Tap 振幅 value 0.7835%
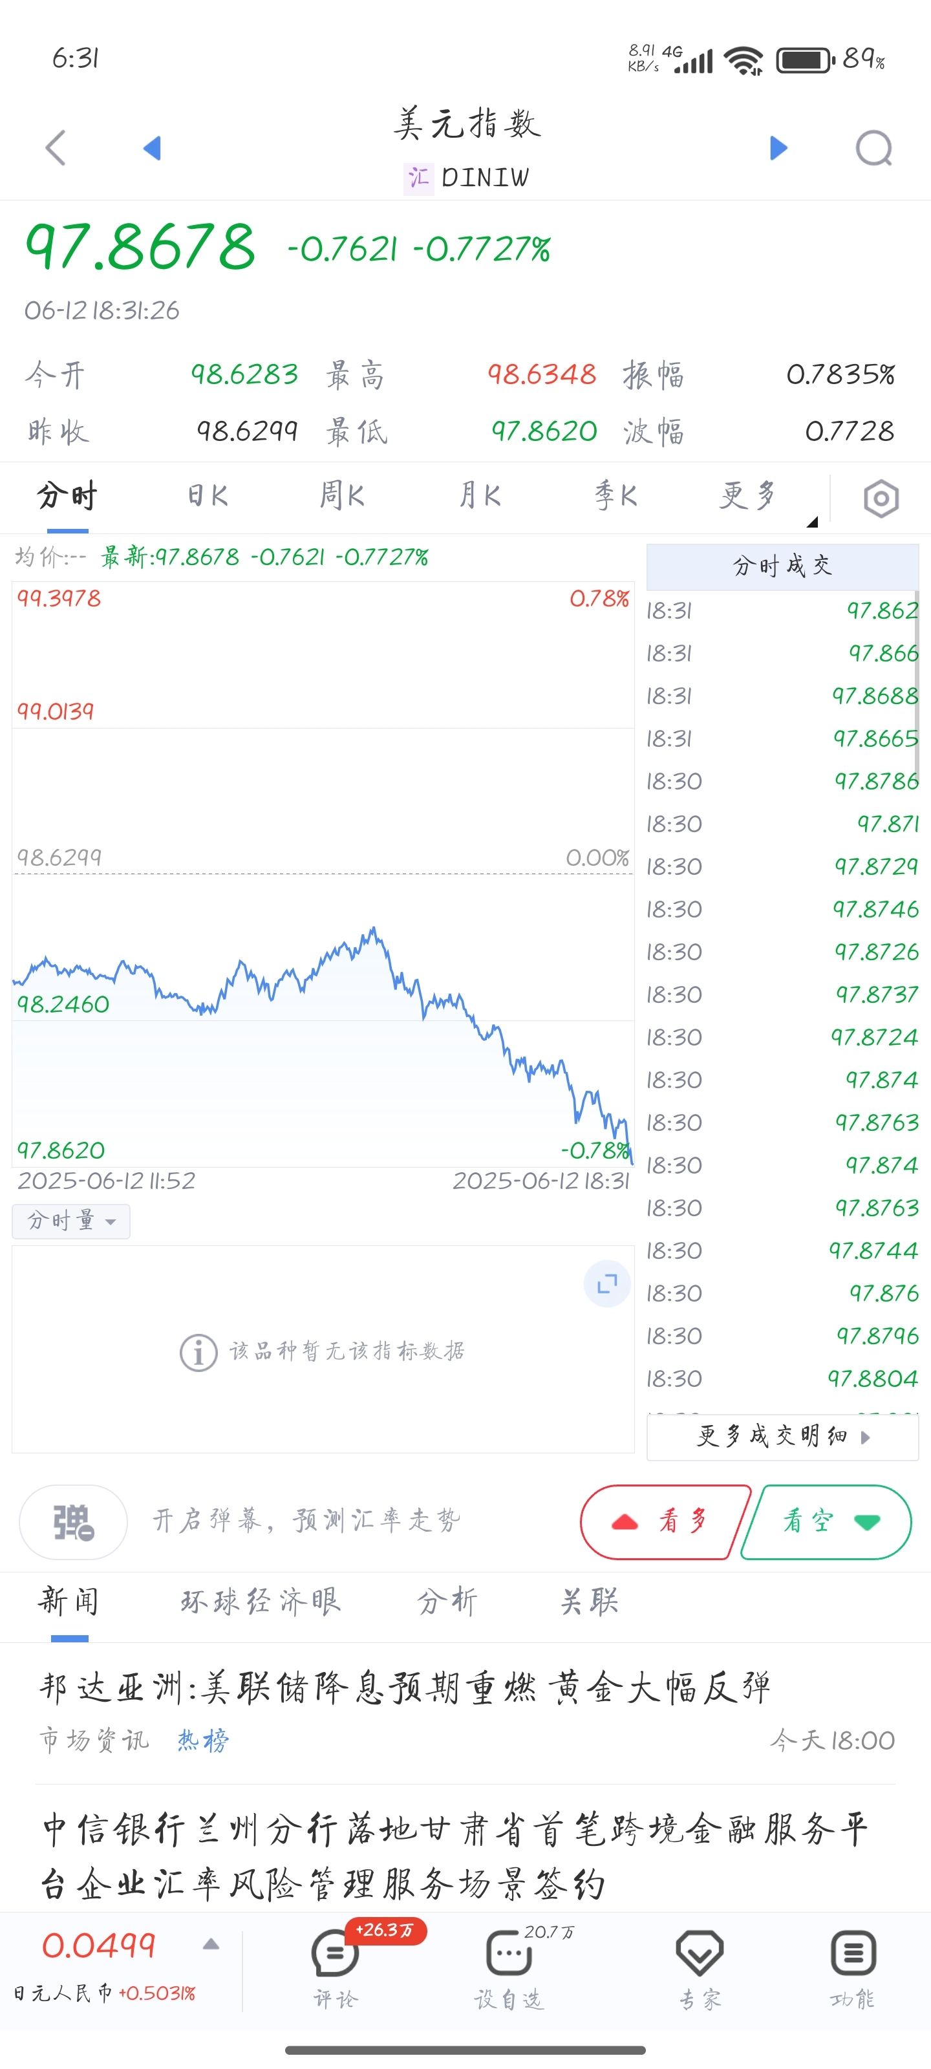 840,374
